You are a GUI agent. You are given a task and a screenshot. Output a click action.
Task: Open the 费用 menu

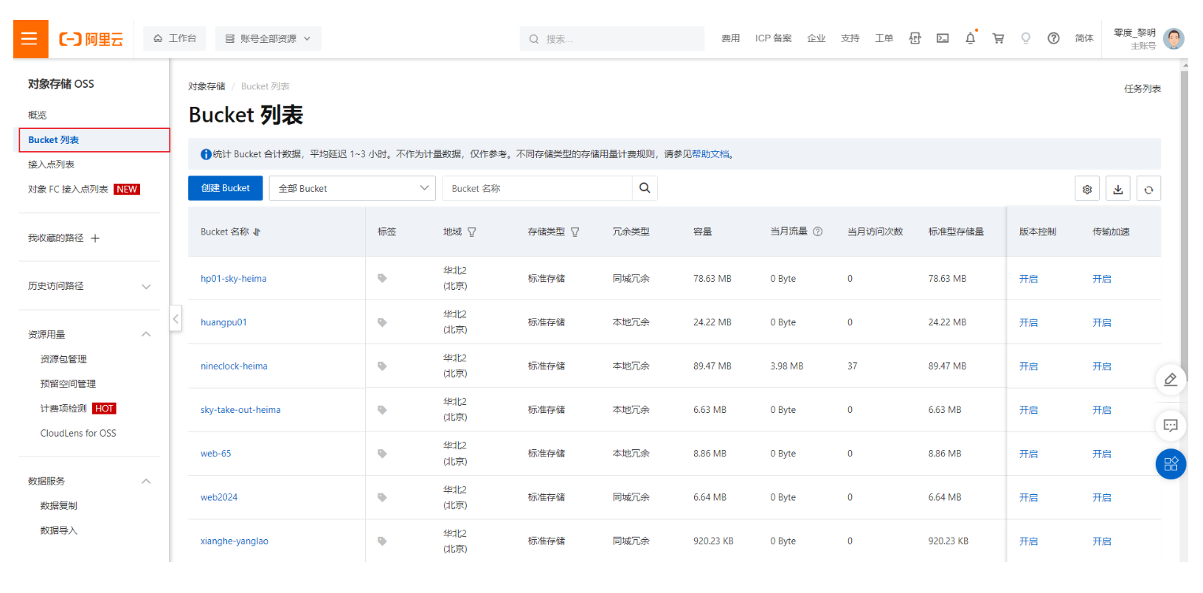730,38
